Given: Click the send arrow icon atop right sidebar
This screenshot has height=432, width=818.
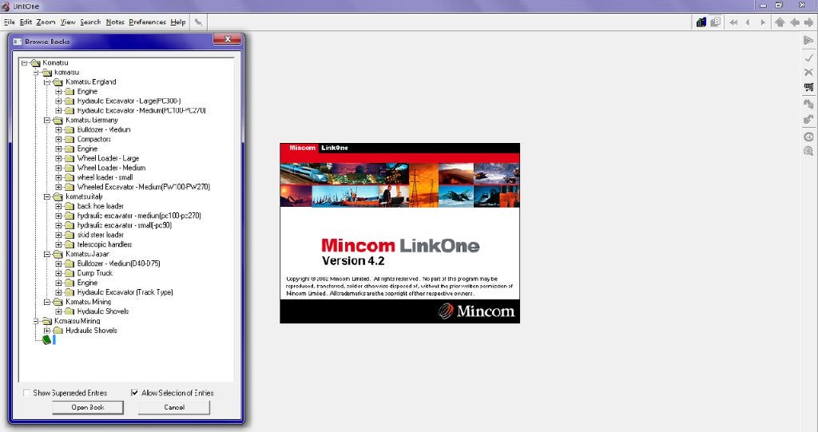Looking at the screenshot, I should (808, 40).
